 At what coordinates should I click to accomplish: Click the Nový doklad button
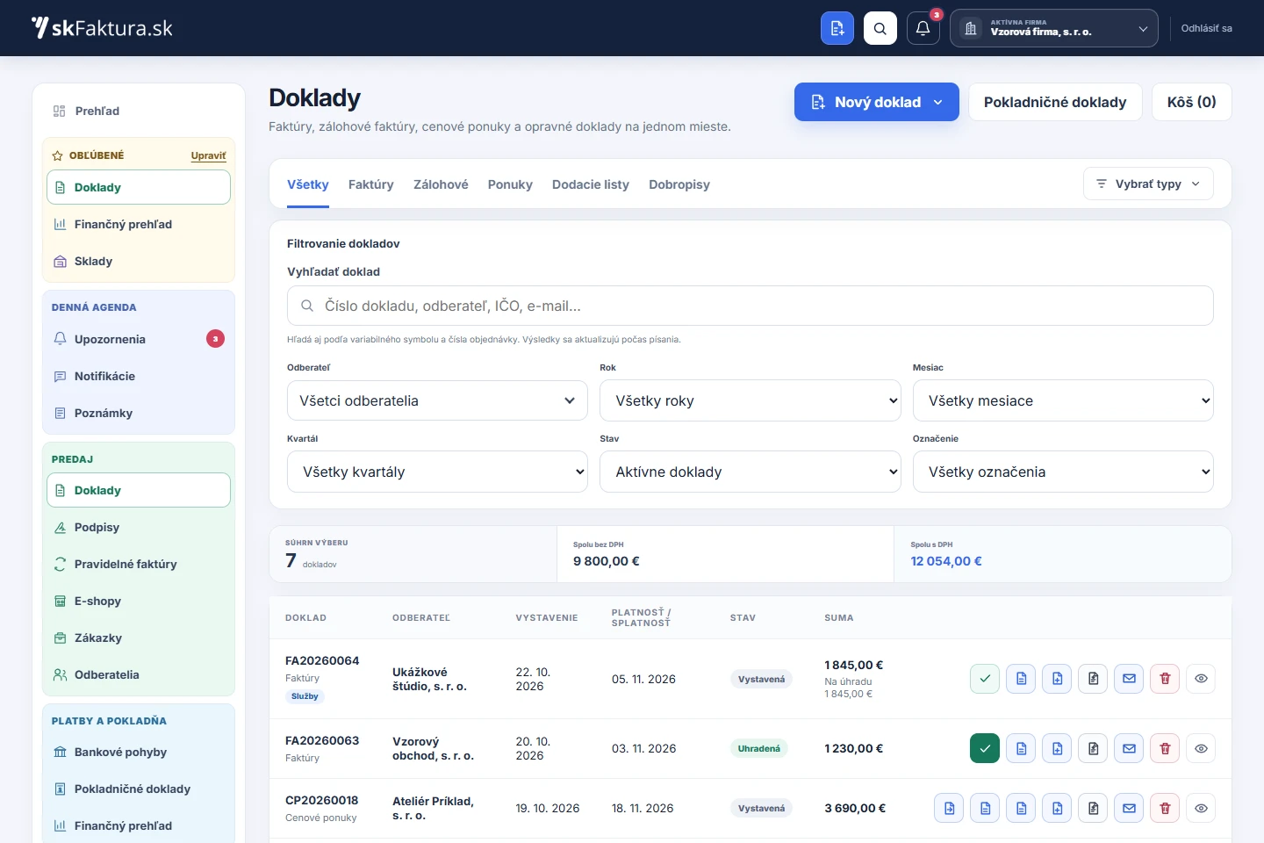click(x=877, y=102)
